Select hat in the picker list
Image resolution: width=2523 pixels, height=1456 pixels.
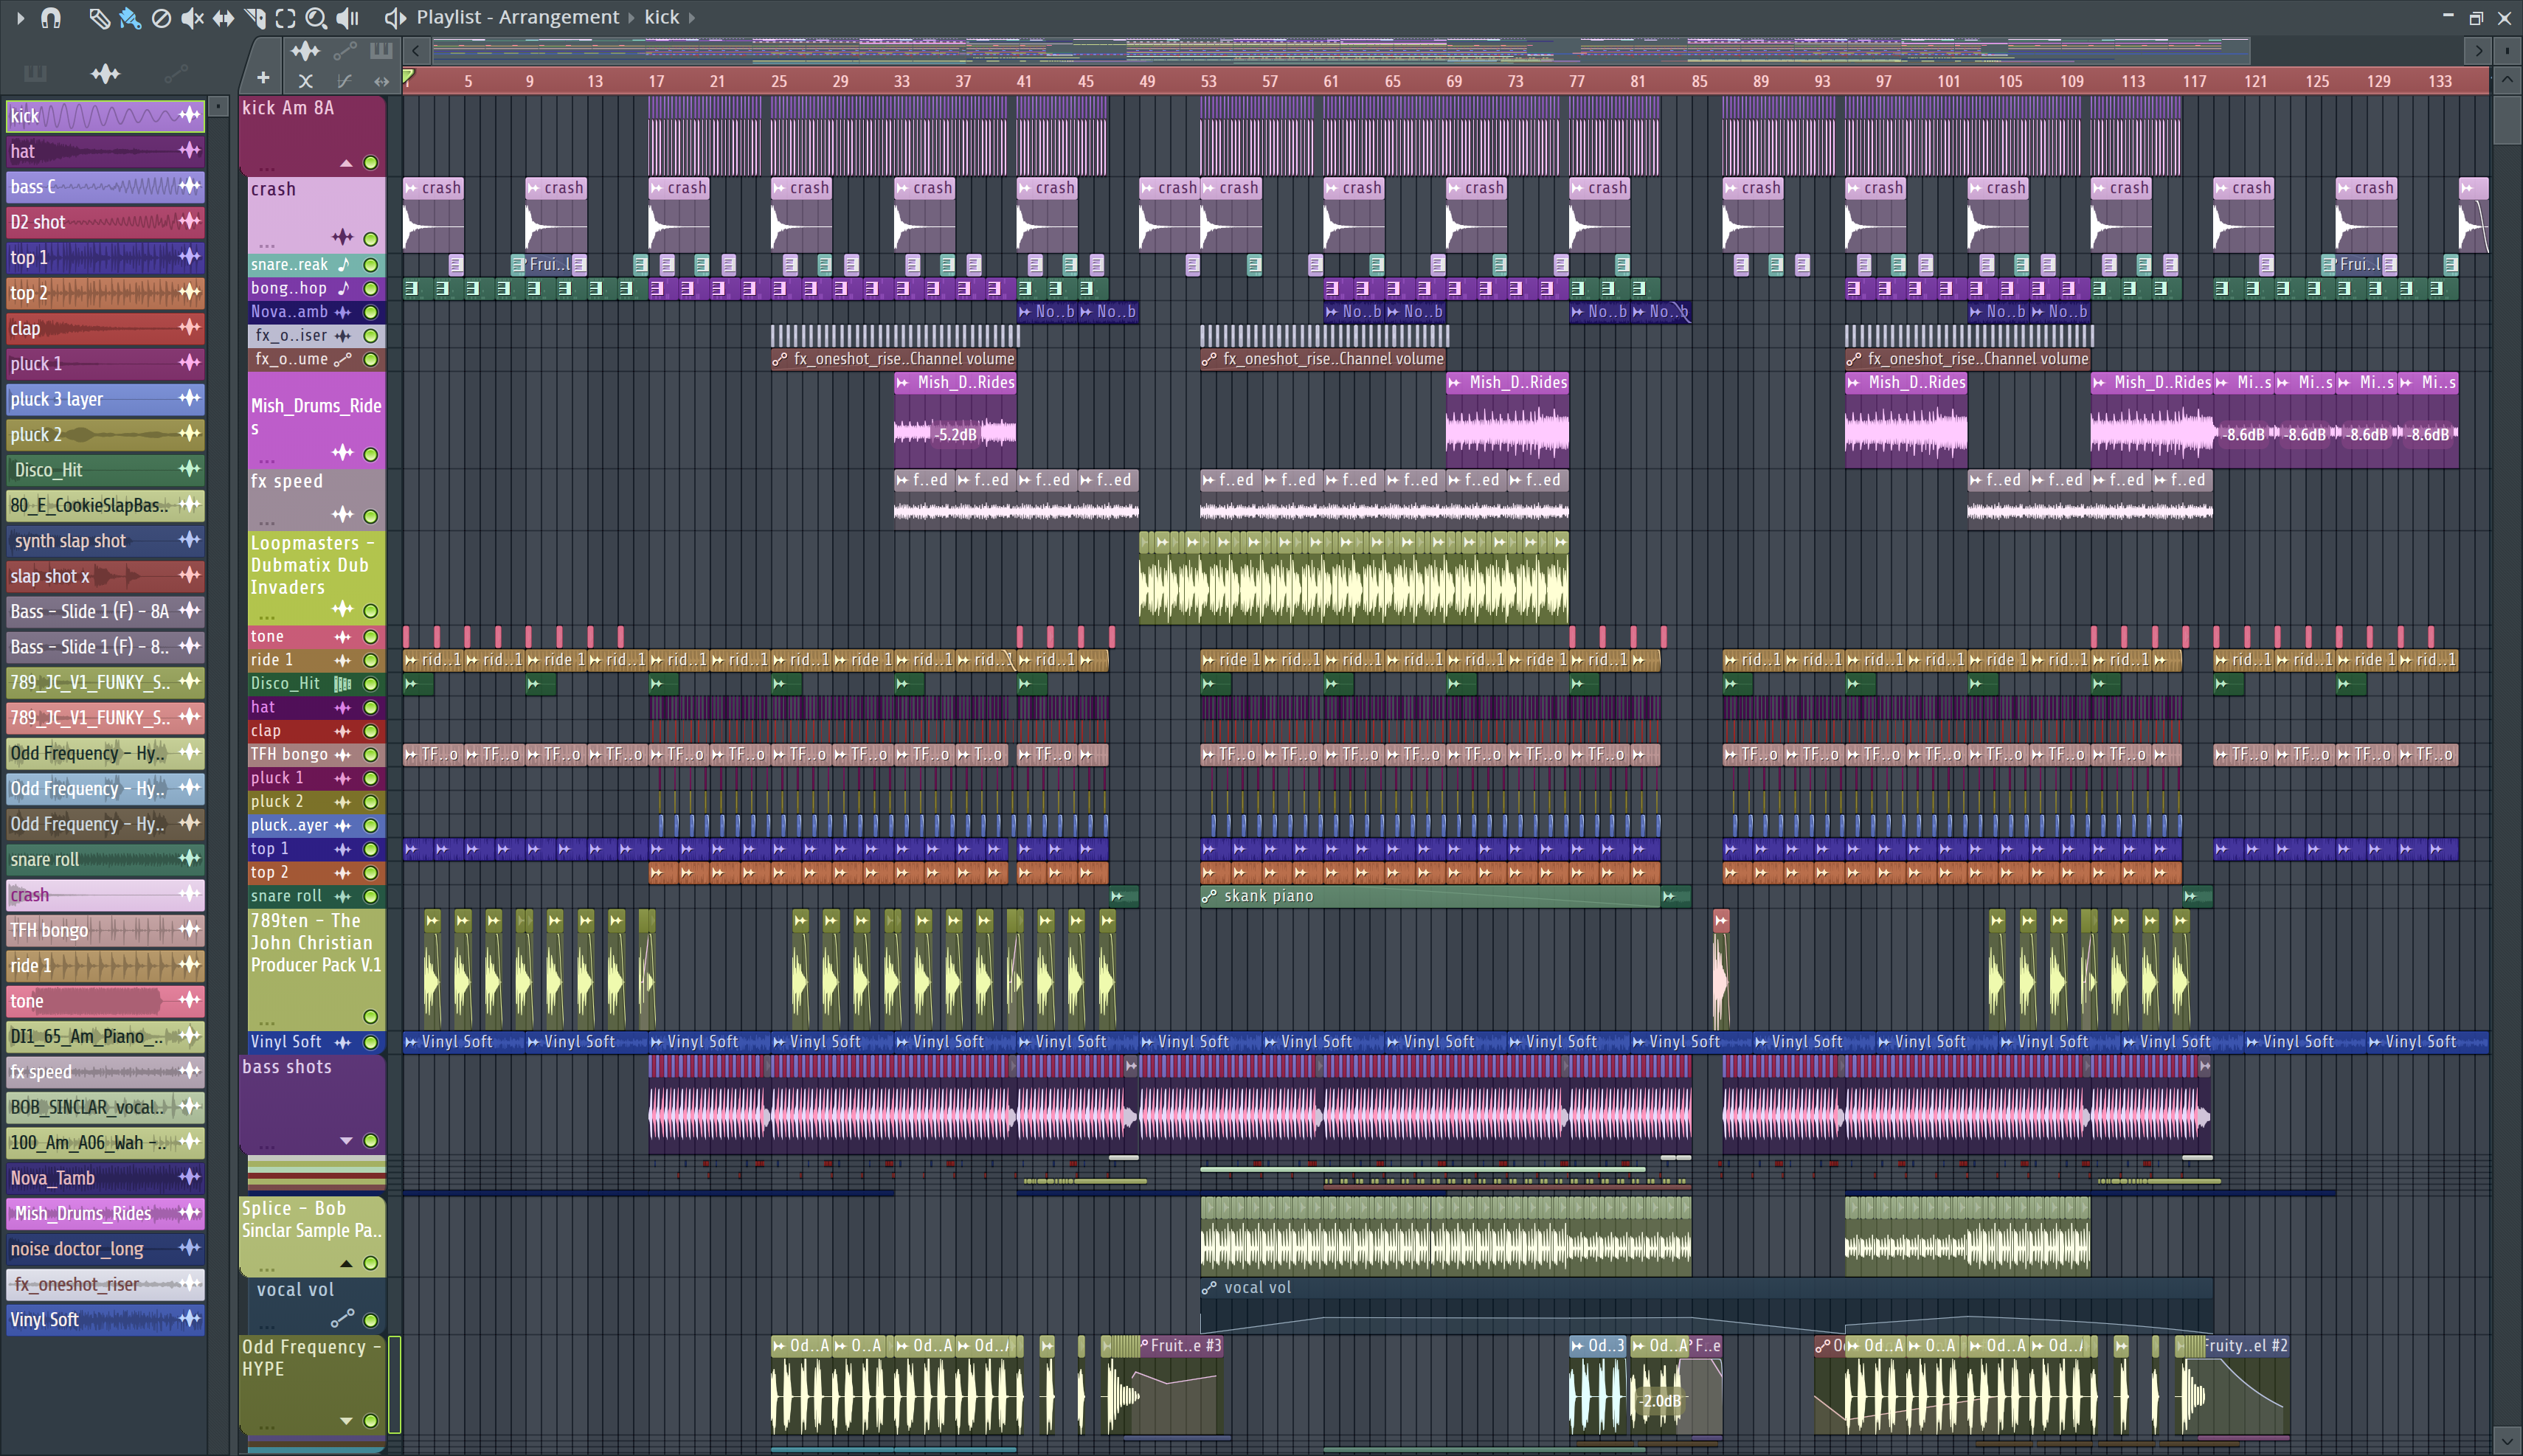point(105,151)
